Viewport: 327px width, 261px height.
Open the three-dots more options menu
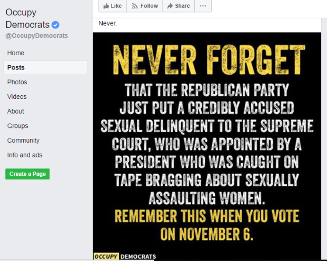[203, 6]
